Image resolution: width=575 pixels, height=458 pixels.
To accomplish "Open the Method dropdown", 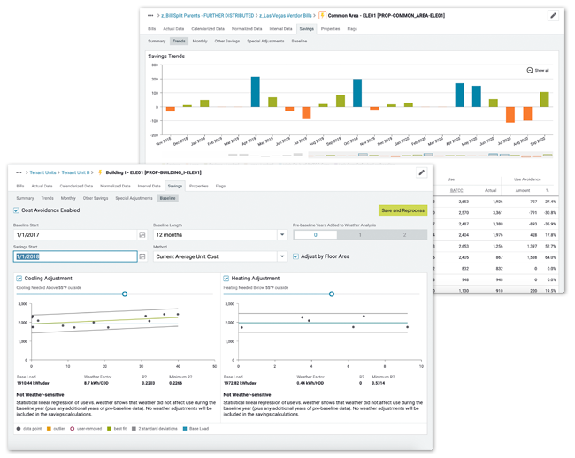I will click(x=281, y=256).
